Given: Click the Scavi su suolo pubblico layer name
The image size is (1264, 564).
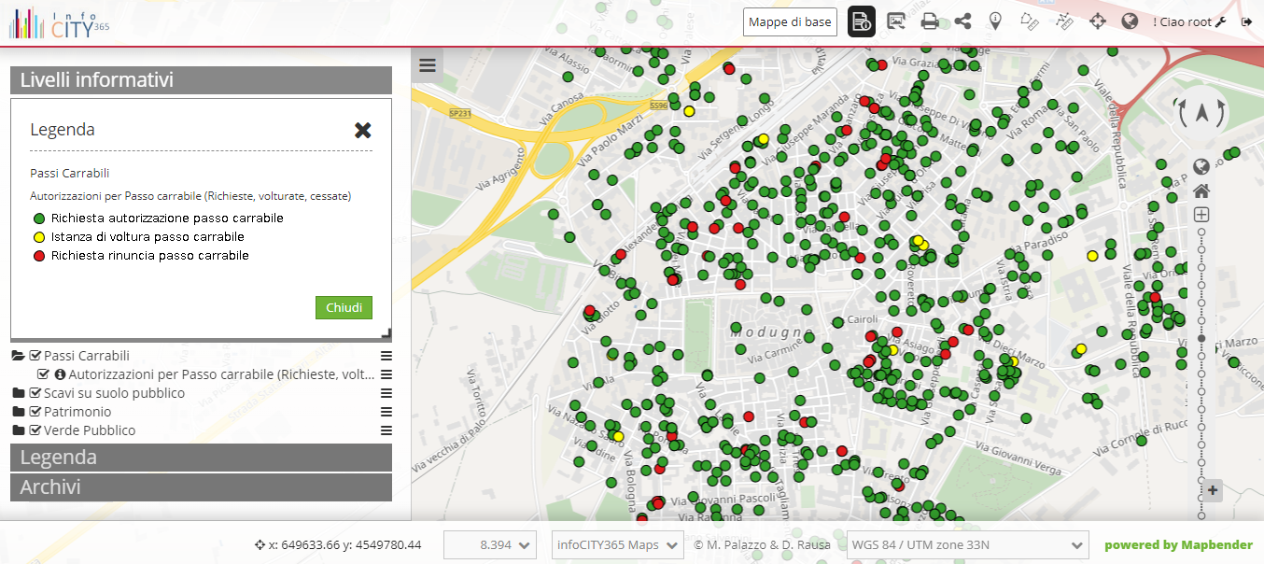Looking at the screenshot, I should coord(114,393).
